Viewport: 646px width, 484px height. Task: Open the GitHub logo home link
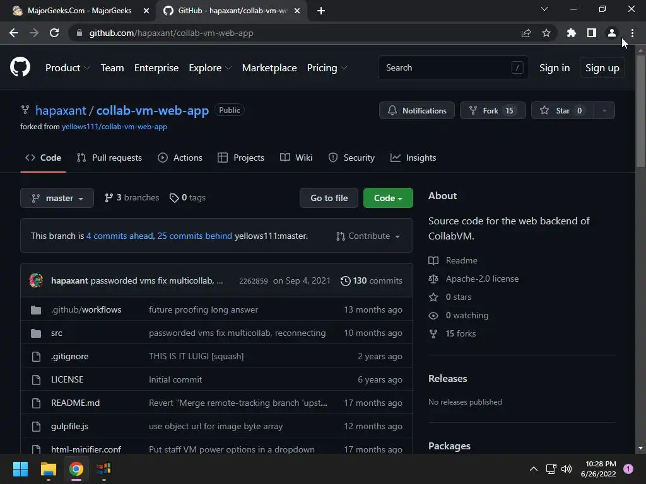(20, 67)
